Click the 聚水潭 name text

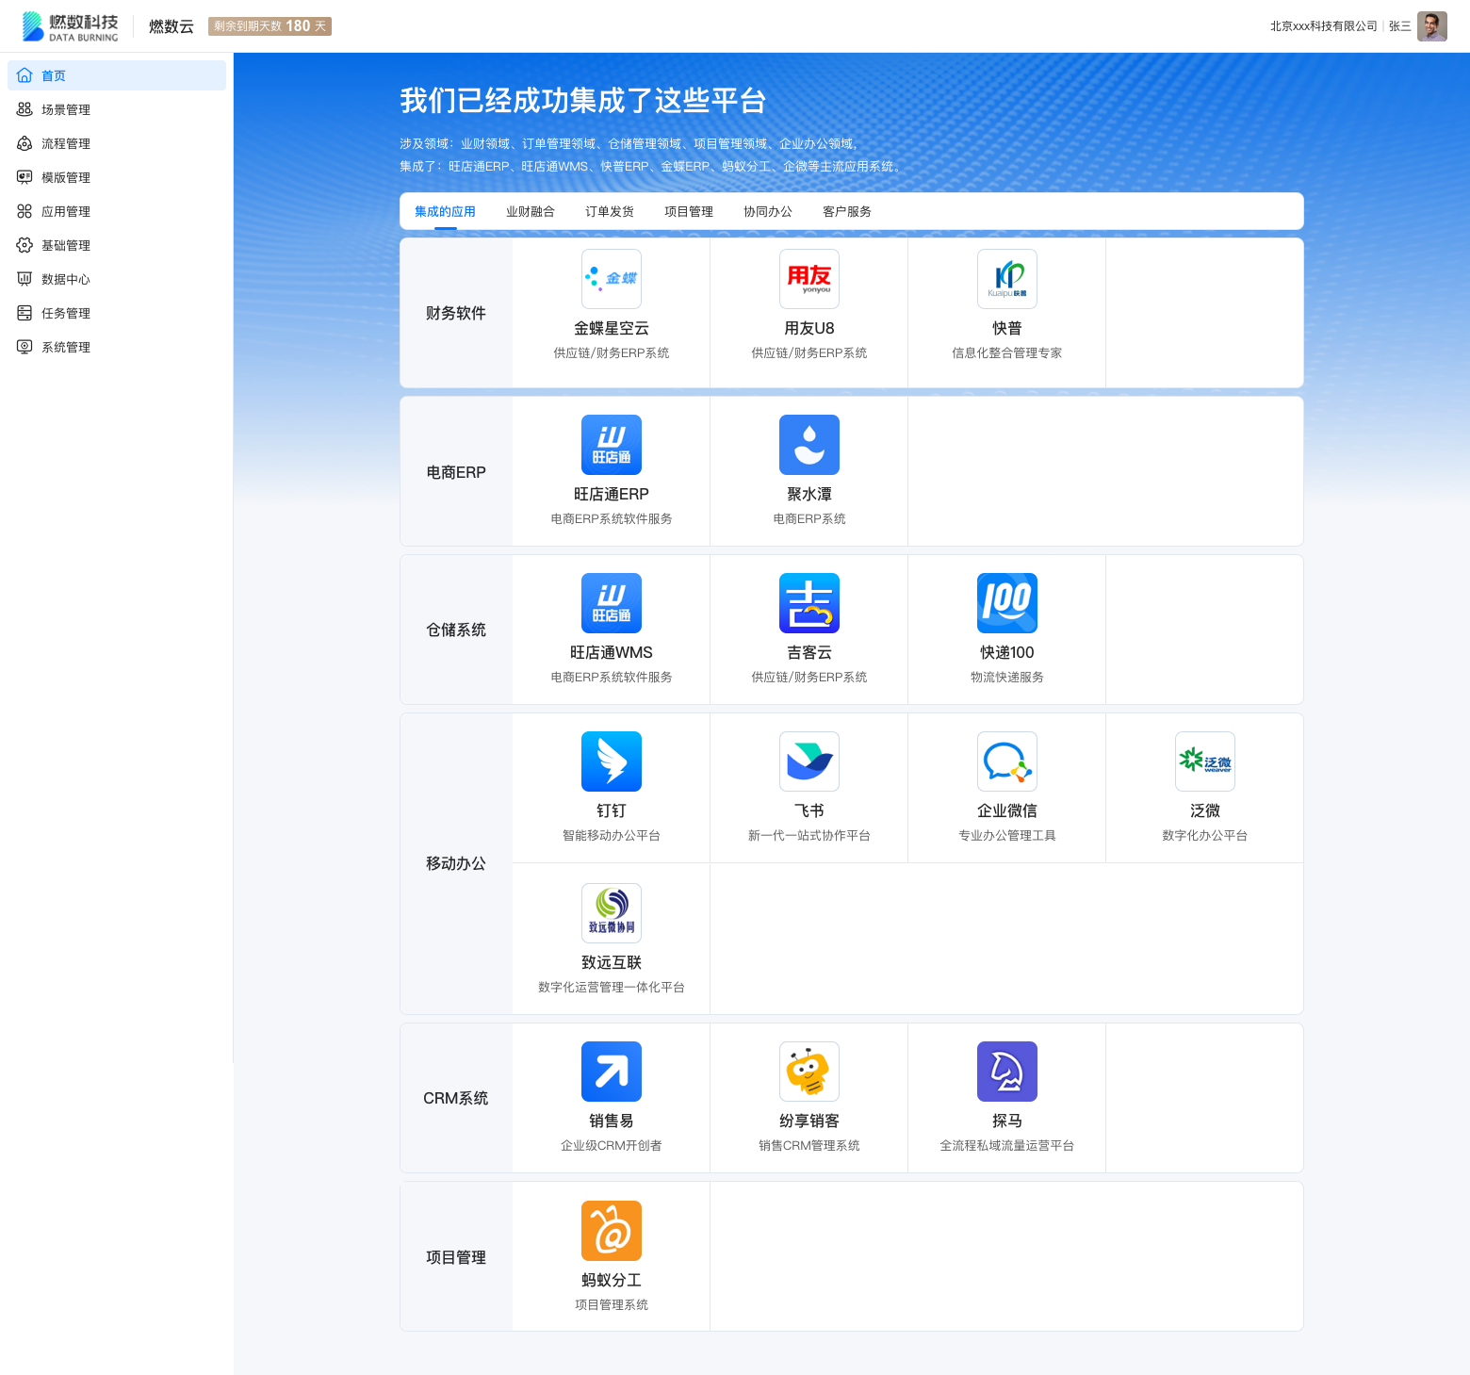[809, 494]
